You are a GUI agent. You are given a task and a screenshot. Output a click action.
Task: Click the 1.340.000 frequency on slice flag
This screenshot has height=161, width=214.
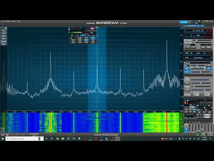[90, 31]
